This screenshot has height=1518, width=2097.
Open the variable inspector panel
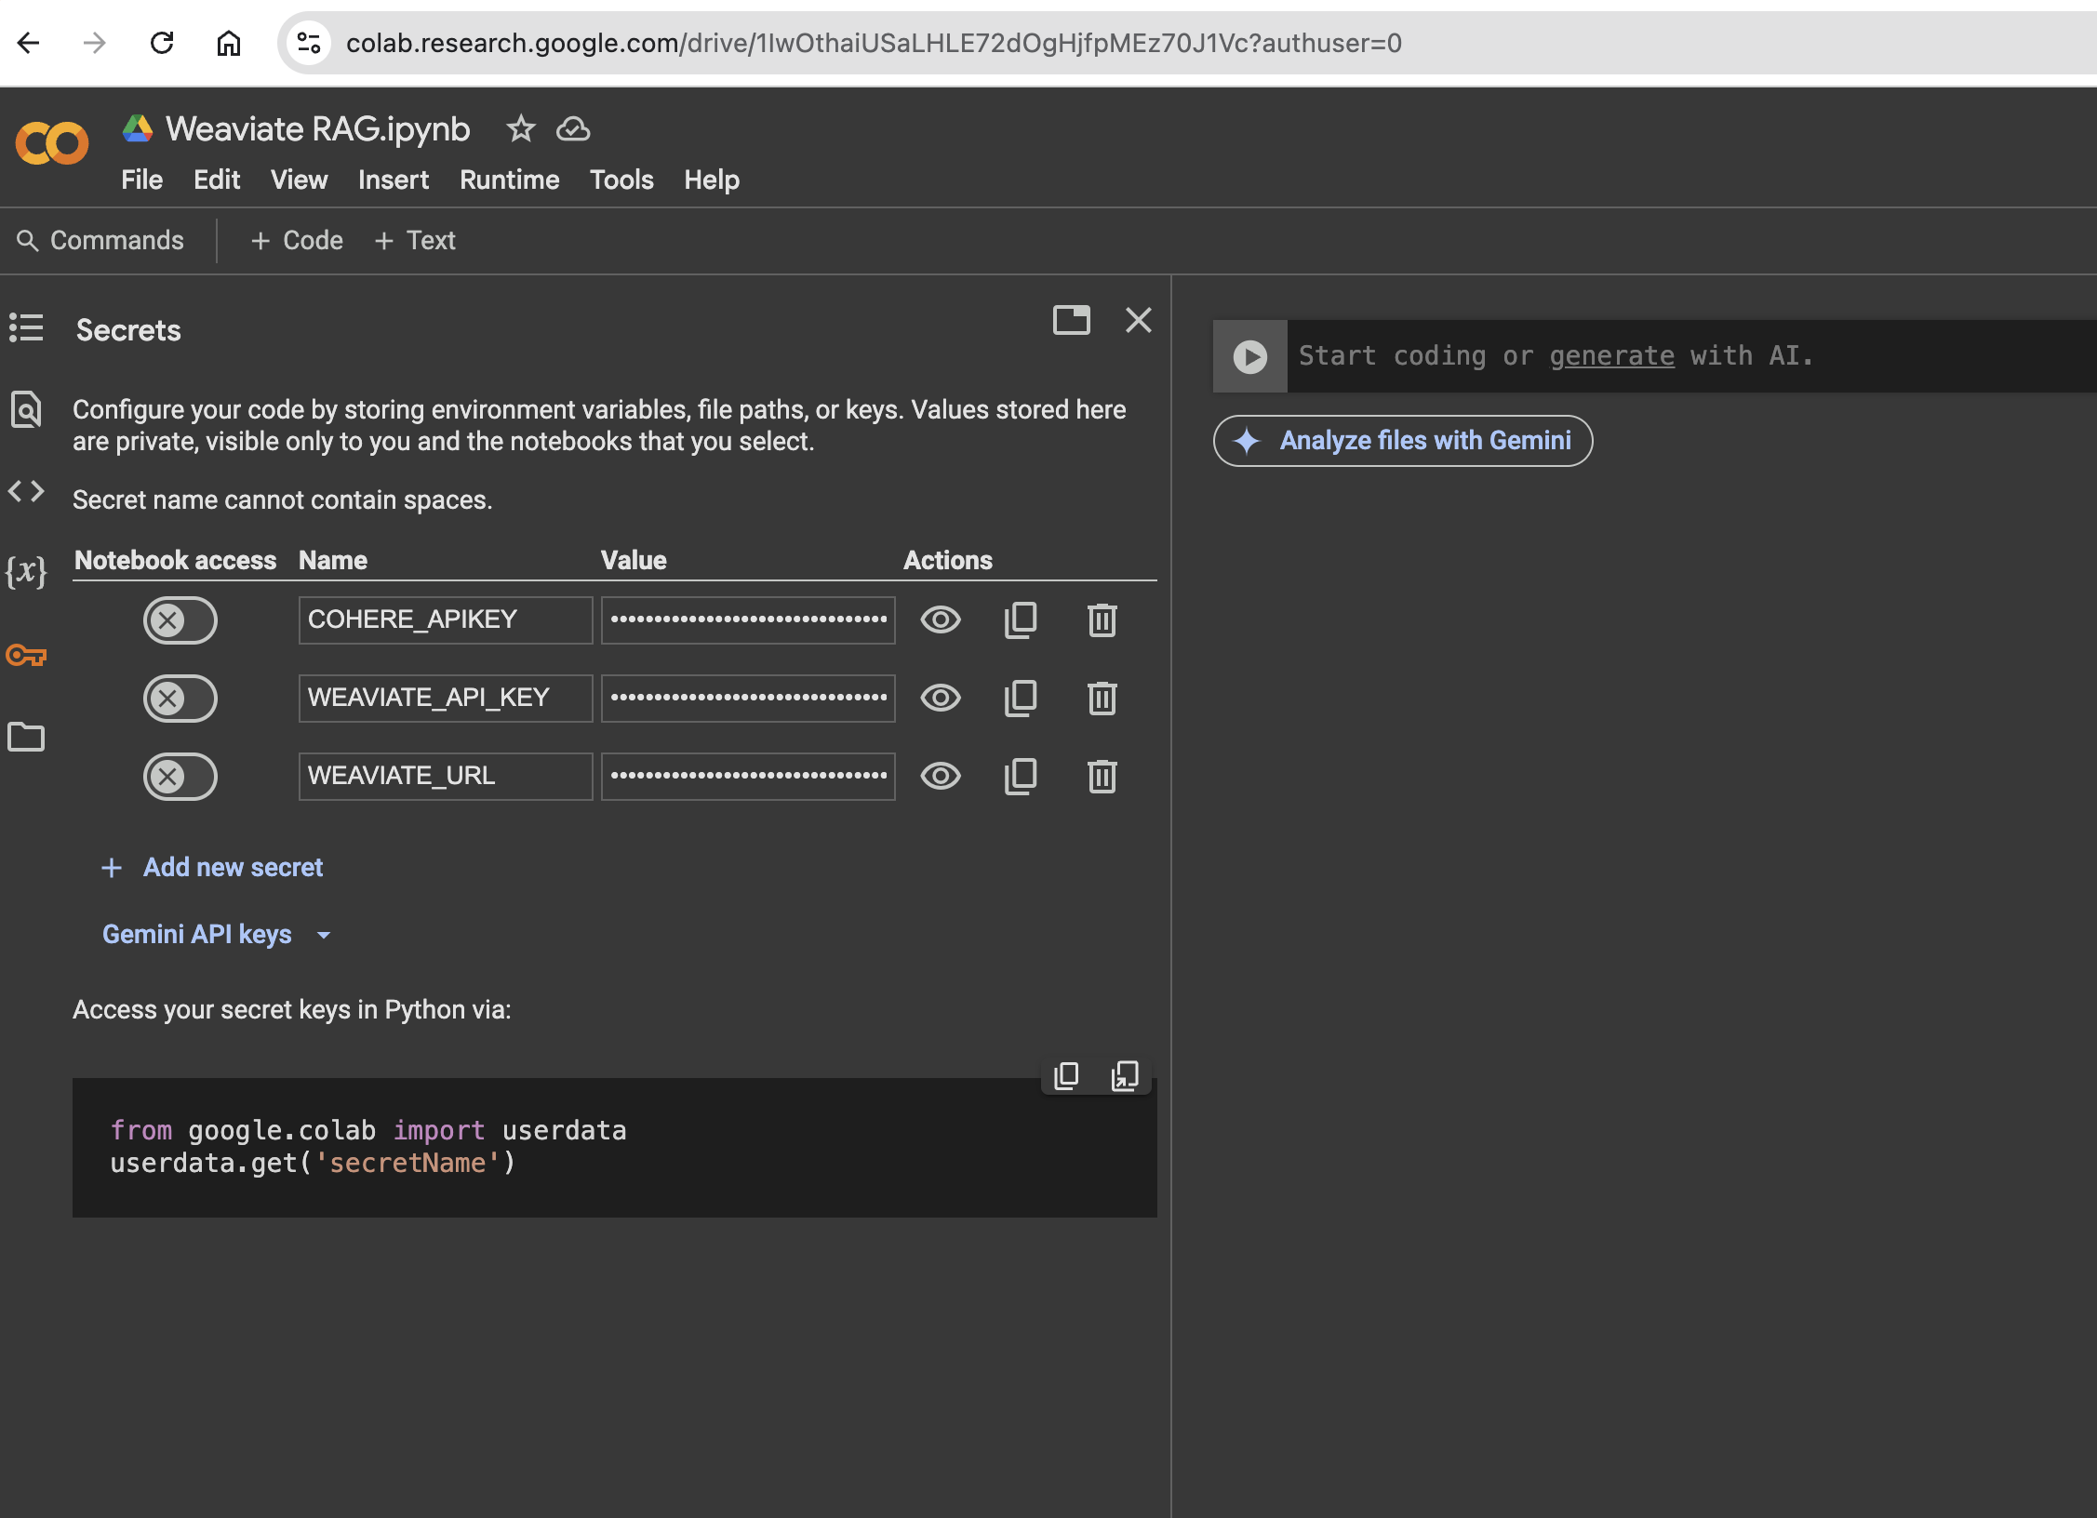click(25, 573)
